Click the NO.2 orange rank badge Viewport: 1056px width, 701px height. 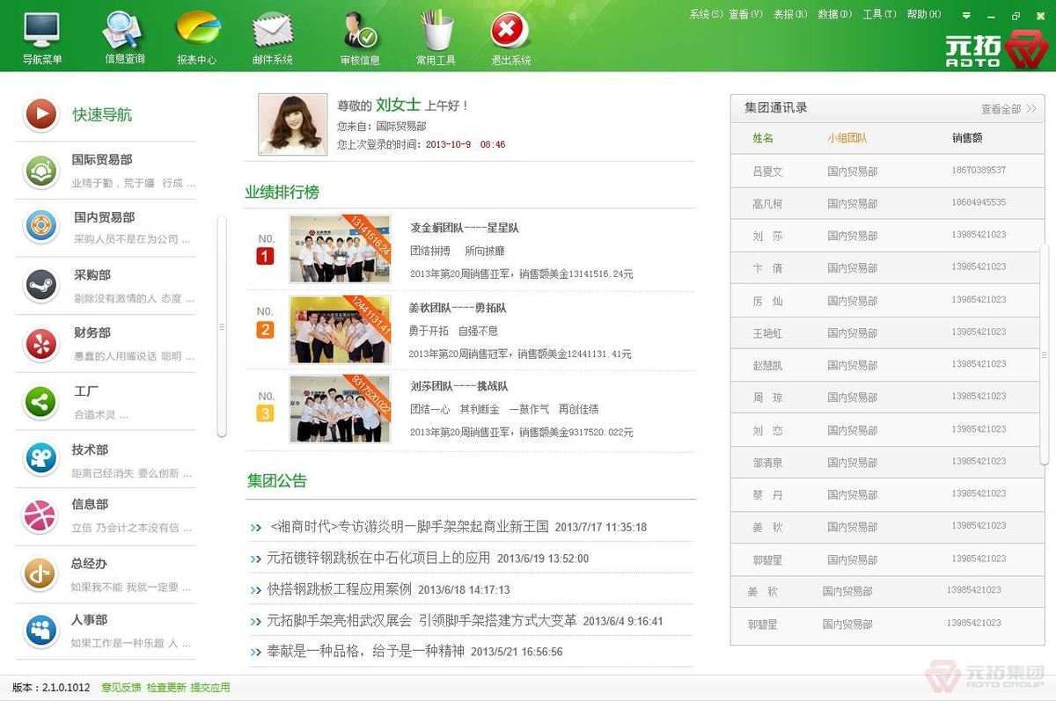[265, 330]
